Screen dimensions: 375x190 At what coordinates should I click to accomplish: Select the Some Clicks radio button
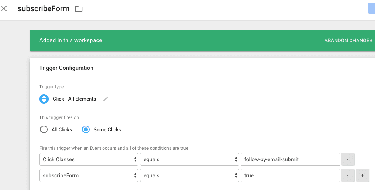point(86,130)
